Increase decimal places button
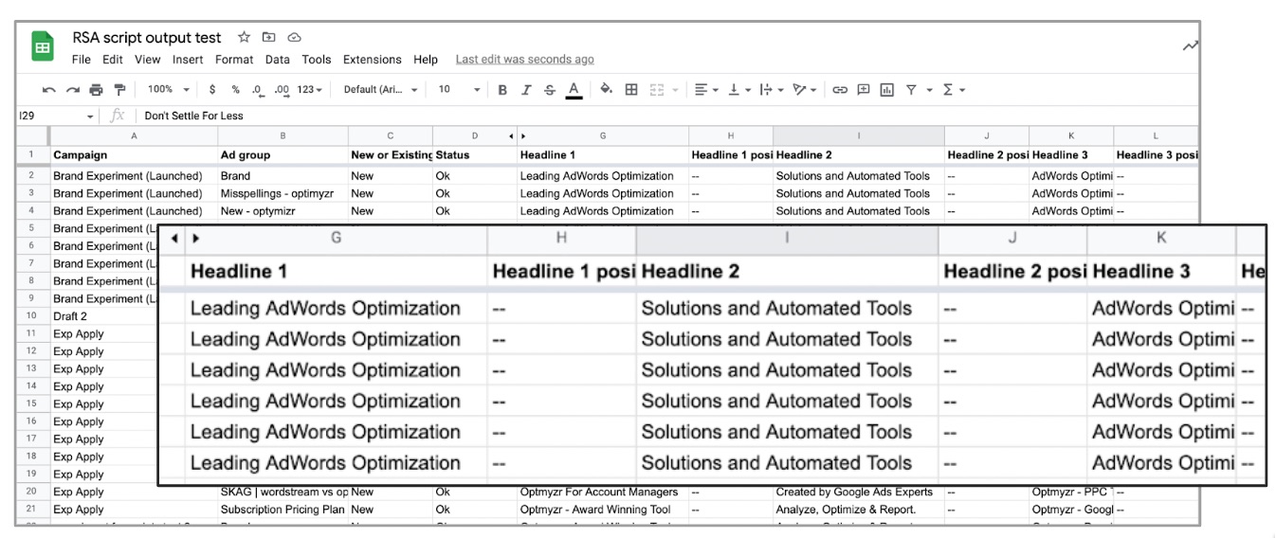 [x=282, y=90]
